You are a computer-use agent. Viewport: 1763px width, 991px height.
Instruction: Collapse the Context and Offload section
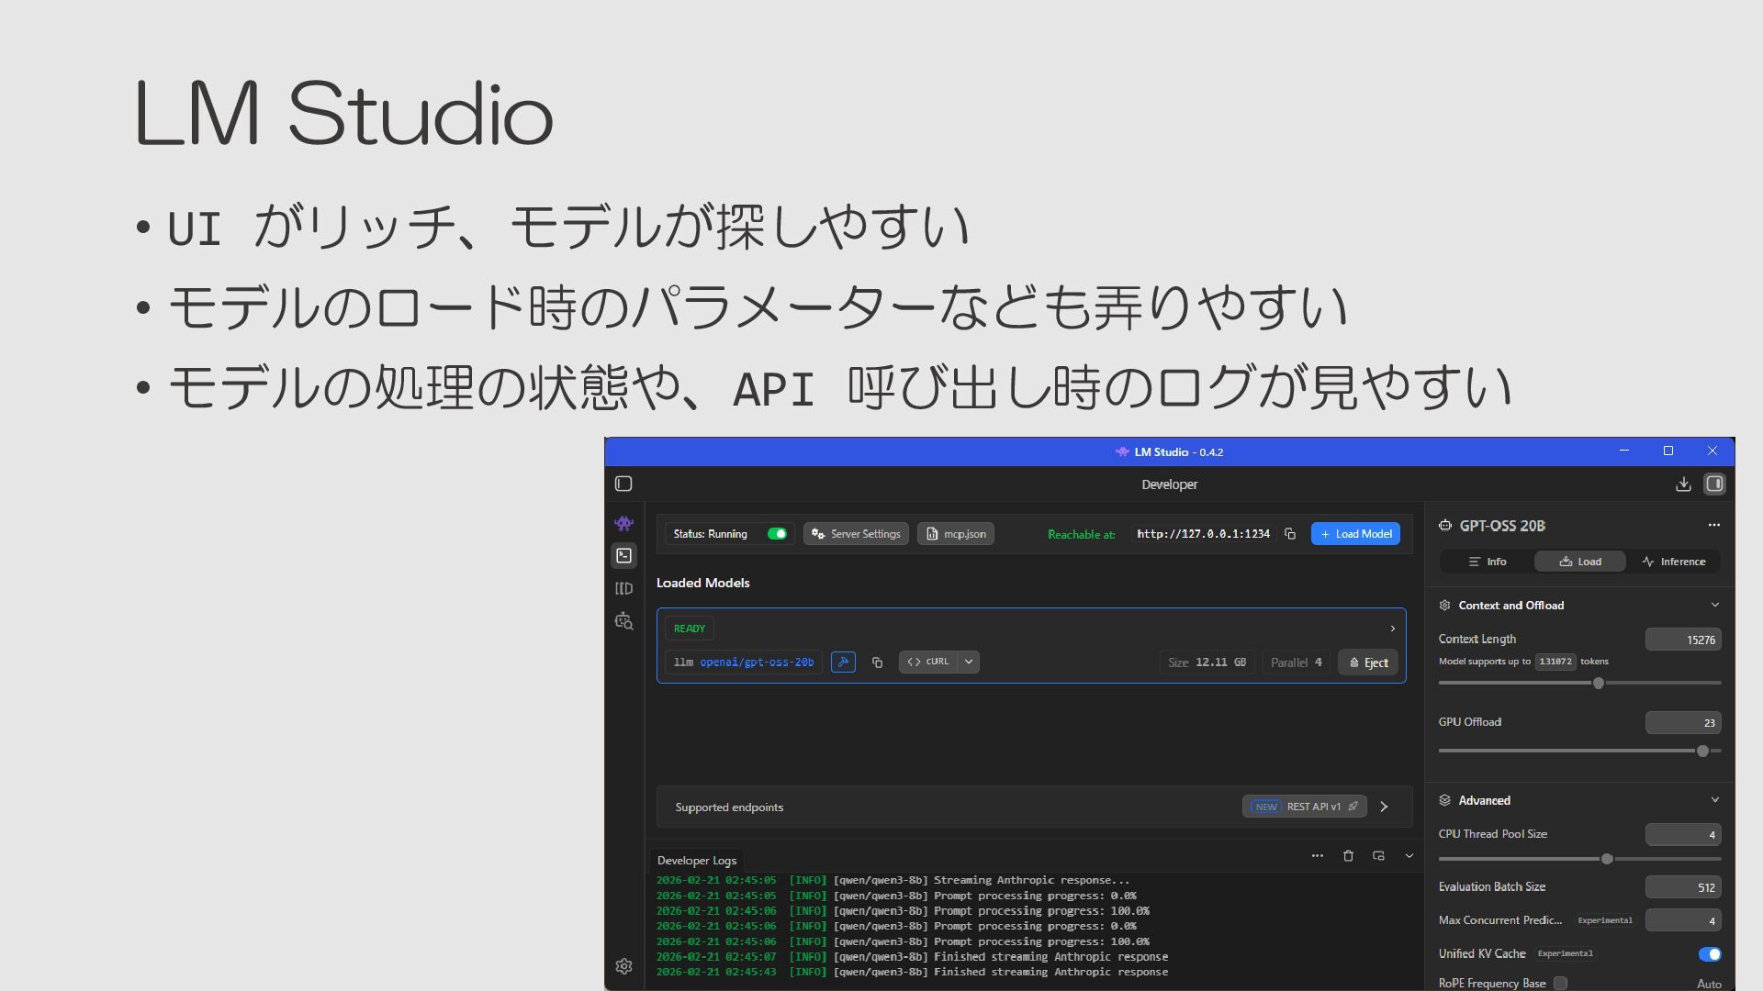click(x=1714, y=606)
